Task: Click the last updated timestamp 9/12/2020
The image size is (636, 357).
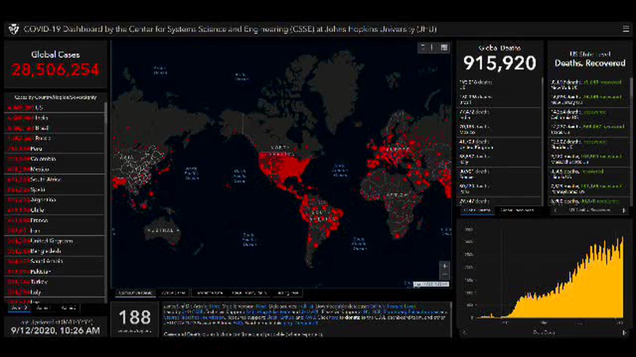Action: pyautogui.click(x=56, y=330)
